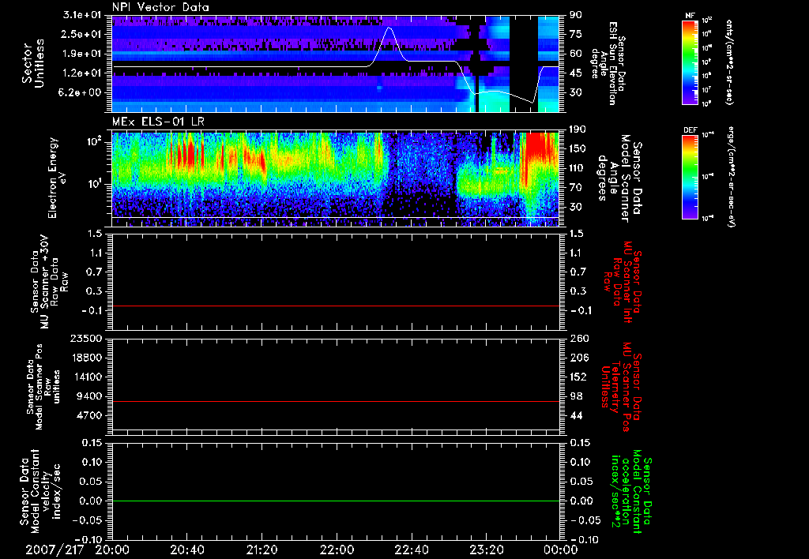Click the 2.5e+01 sector tick label

coord(81,34)
